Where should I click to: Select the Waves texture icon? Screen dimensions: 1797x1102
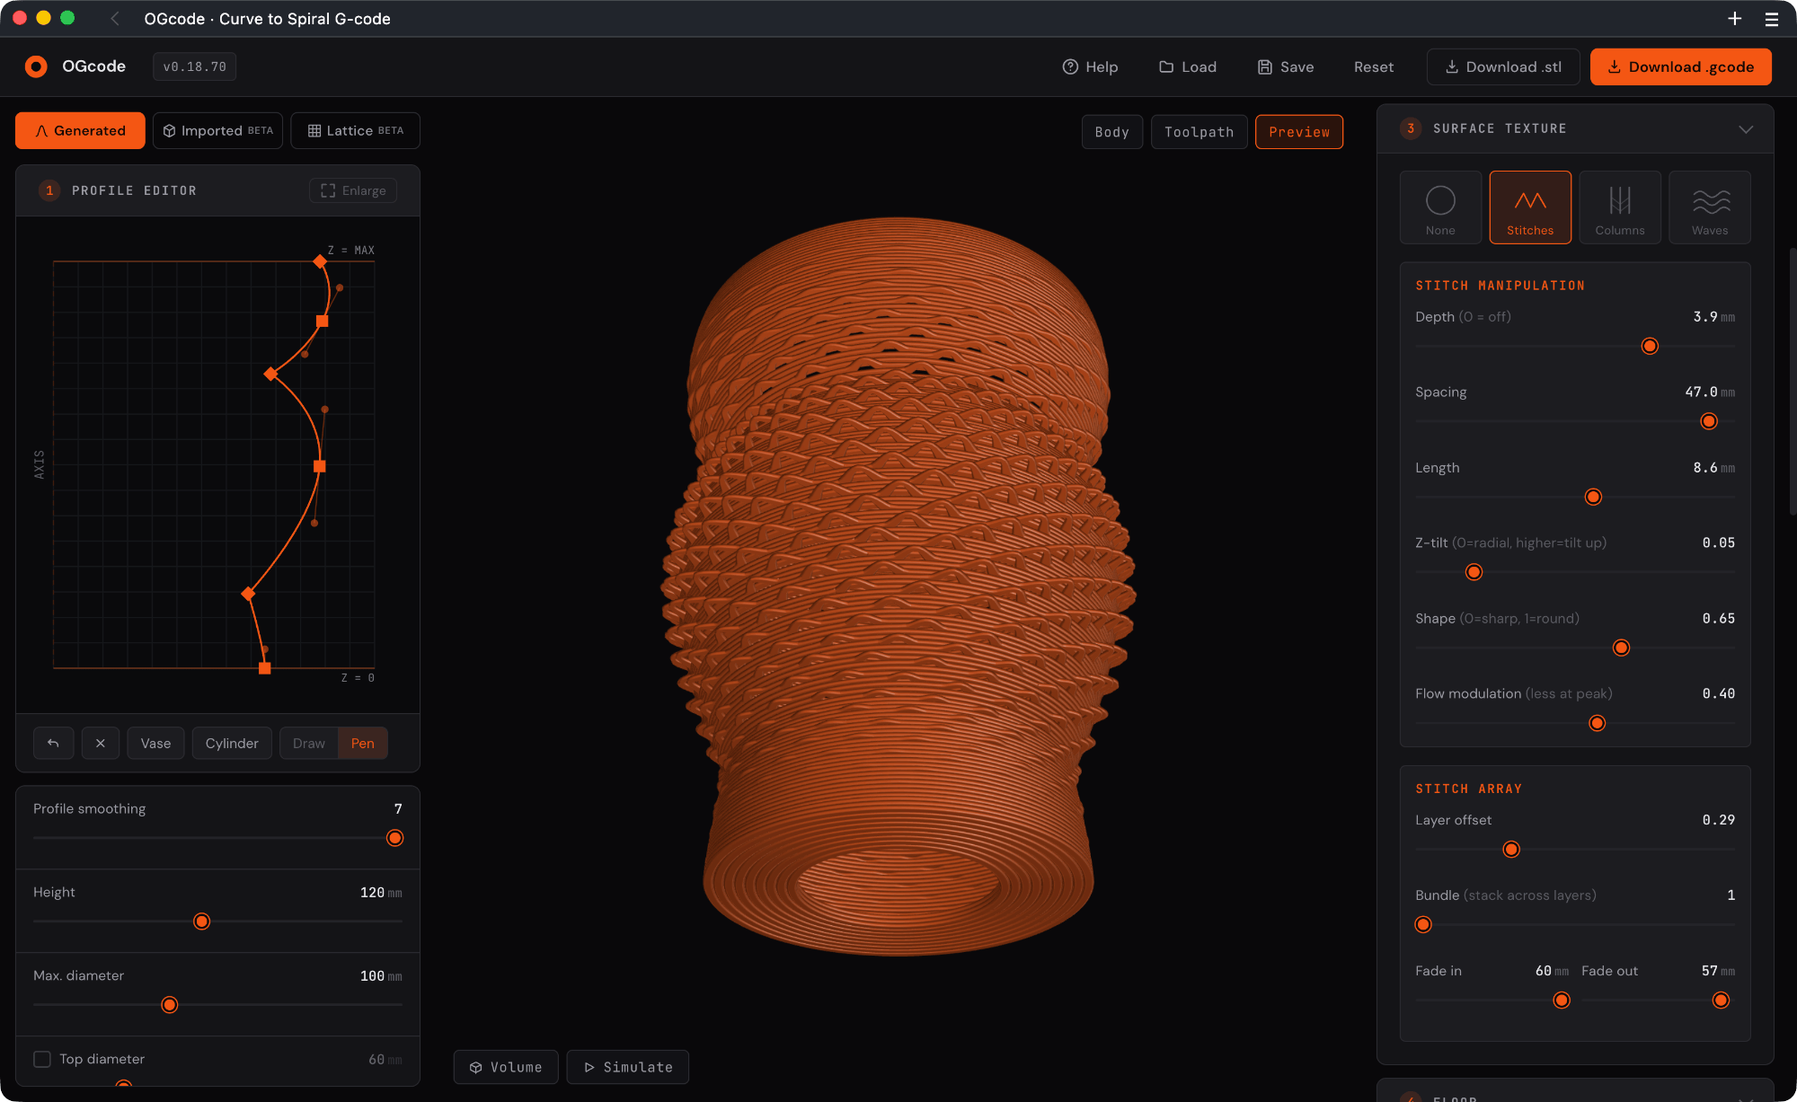tap(1710, 207)
